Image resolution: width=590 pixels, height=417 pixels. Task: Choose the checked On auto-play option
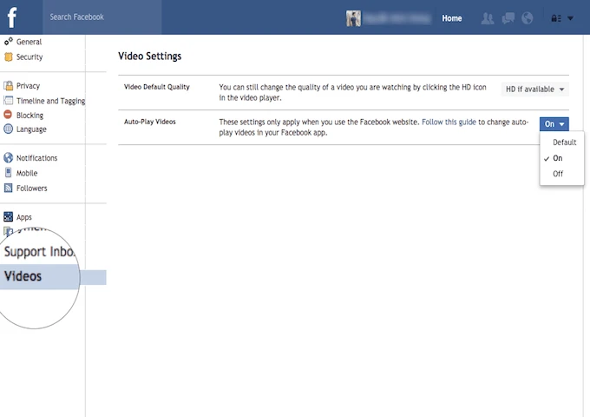point(558,158)
